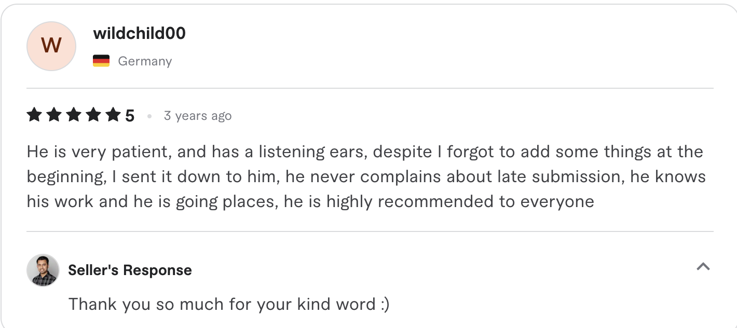This screenshot has height=328, width=737.
Task: Click the numeric rating value 5
Action: coord(130,115)
